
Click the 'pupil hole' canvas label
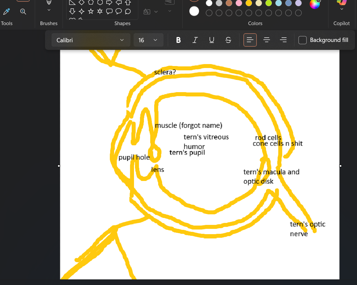134,158
